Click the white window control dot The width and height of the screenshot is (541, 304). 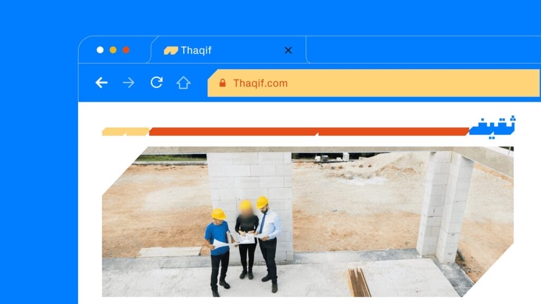click(100, 50)
